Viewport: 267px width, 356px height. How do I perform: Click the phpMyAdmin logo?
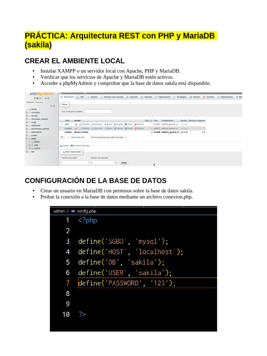[41, 94]
